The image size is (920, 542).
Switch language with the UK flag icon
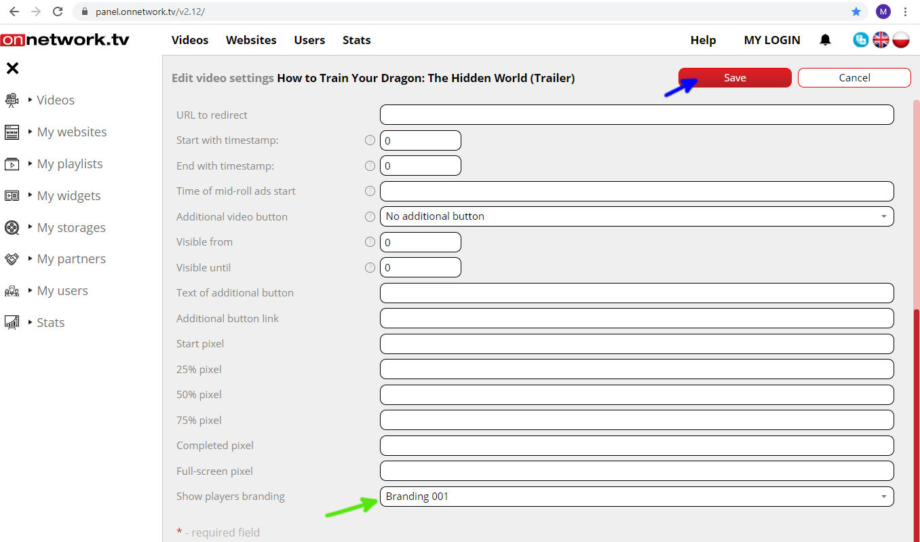point(881,40)
